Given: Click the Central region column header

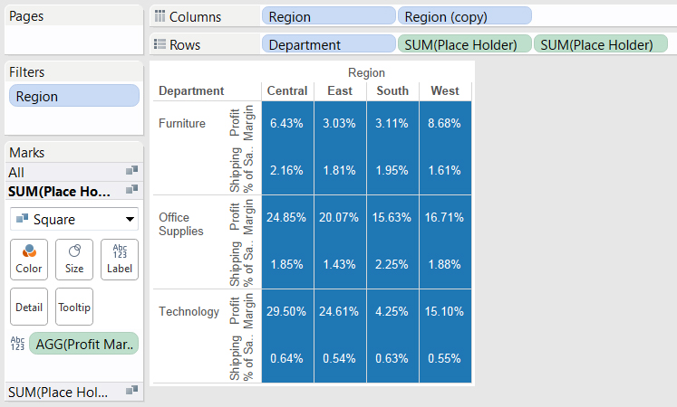Looking at the screenshot, I should 287,90.
